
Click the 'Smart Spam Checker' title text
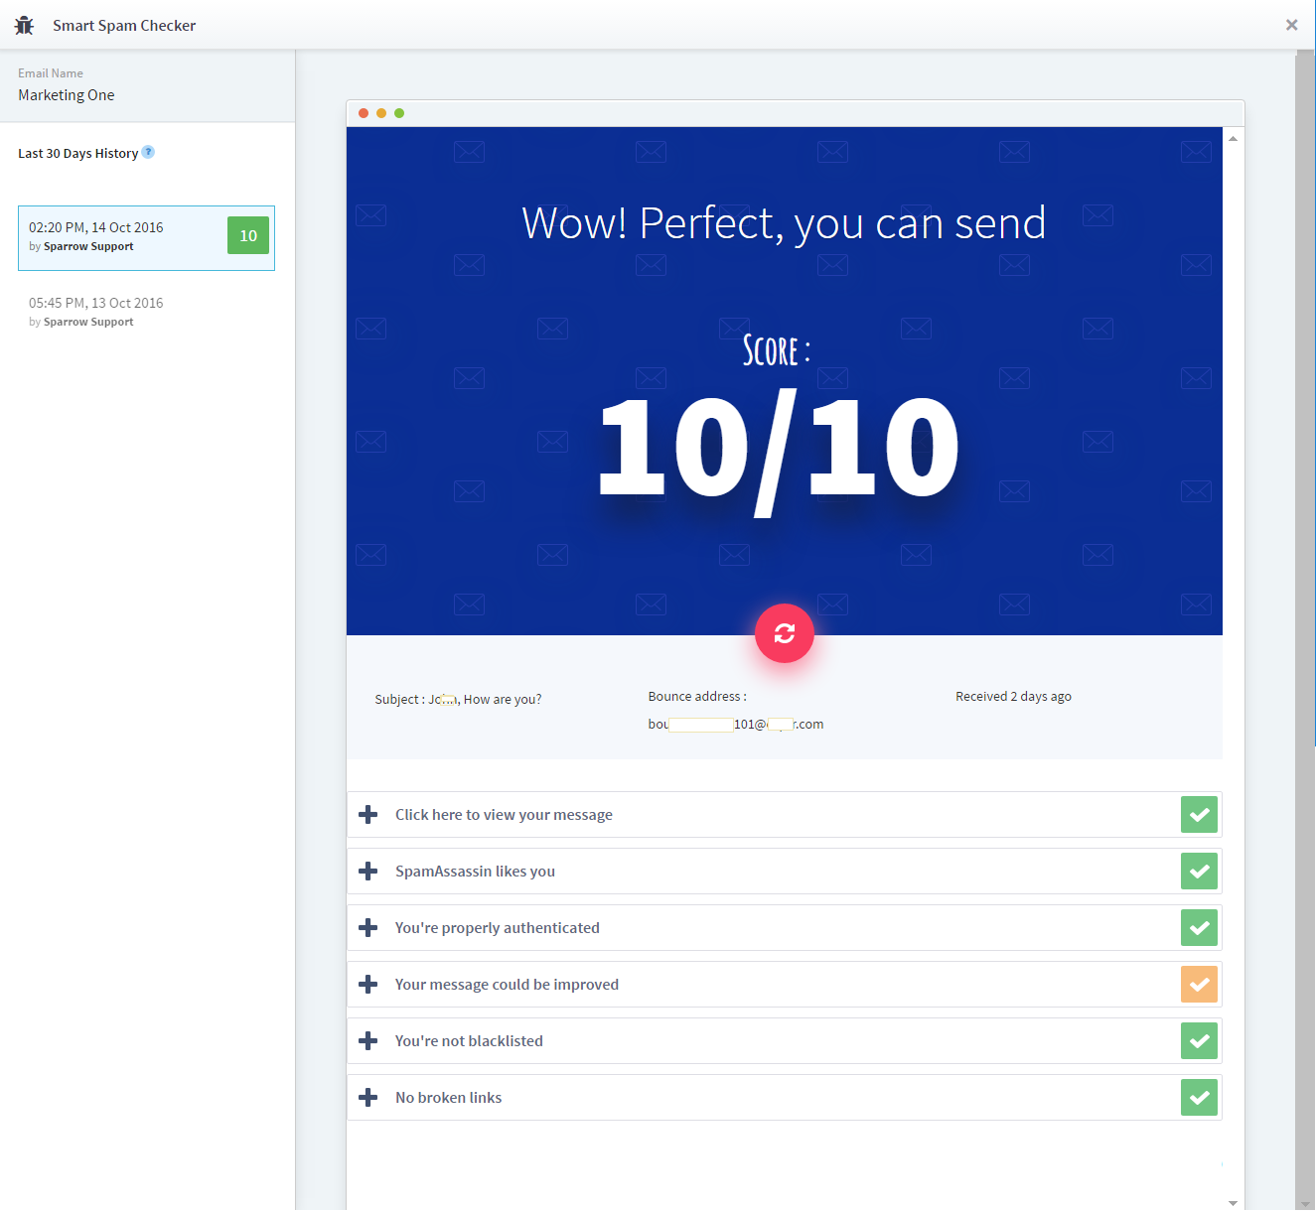[x=124, y=26]
